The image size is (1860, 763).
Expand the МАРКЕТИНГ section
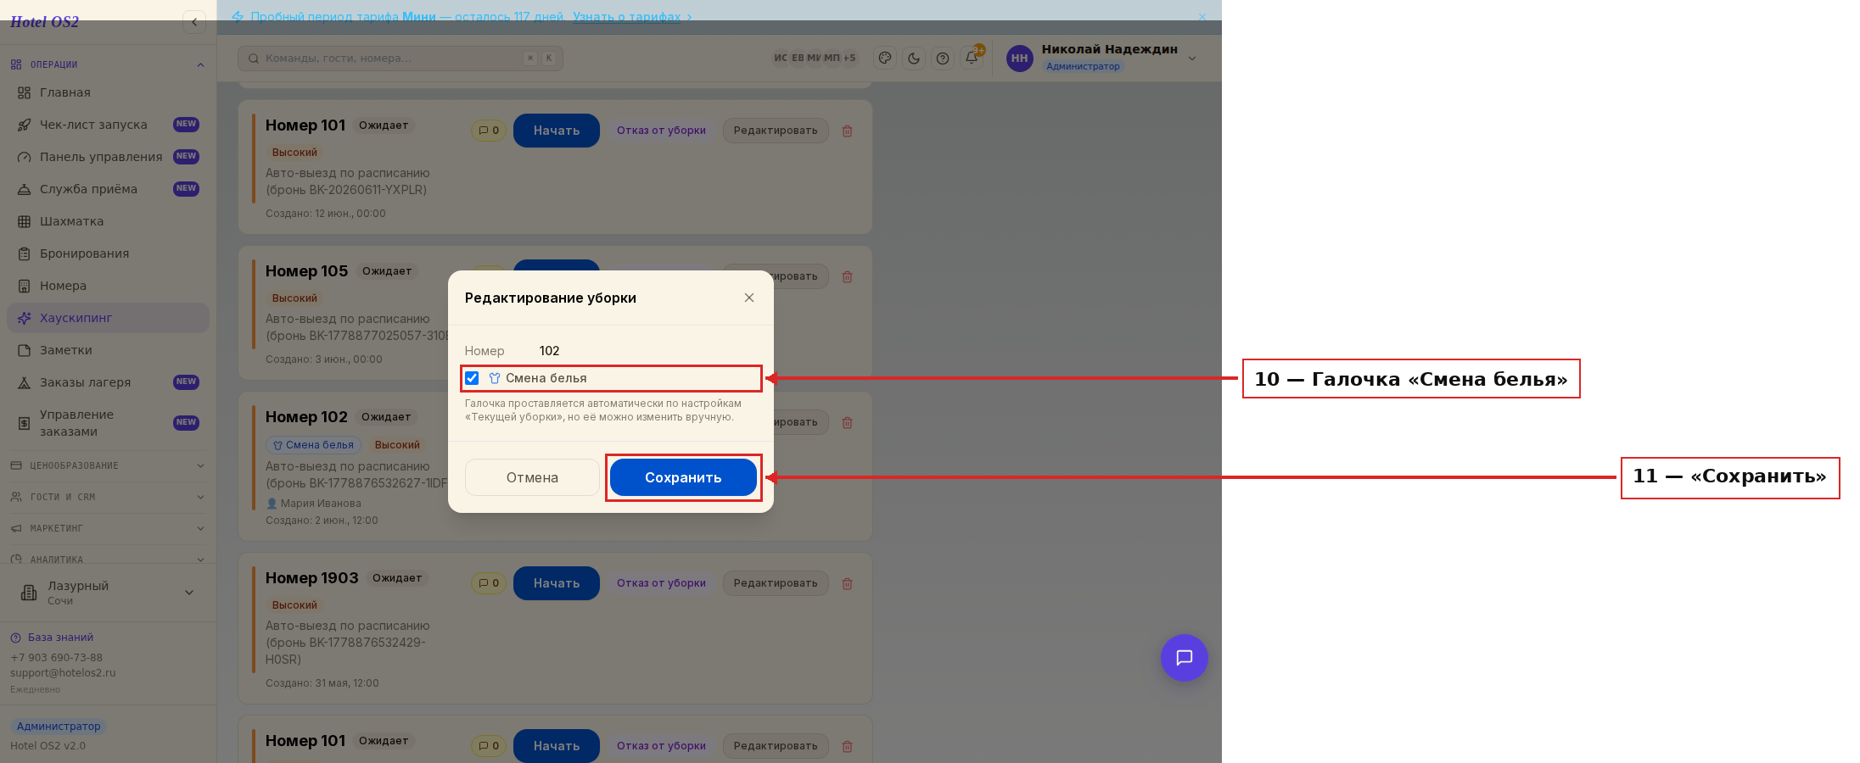tap(107, 528)
